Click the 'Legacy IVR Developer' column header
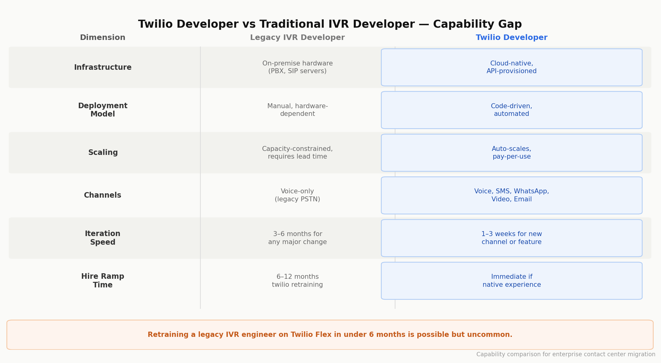Viewport: 661px width, 363px height. 297,37
